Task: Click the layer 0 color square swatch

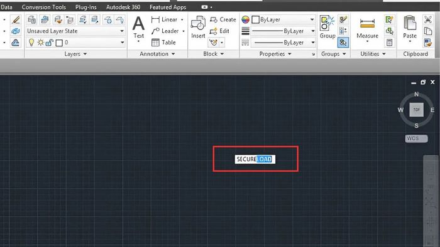Action: pos(59,43)
